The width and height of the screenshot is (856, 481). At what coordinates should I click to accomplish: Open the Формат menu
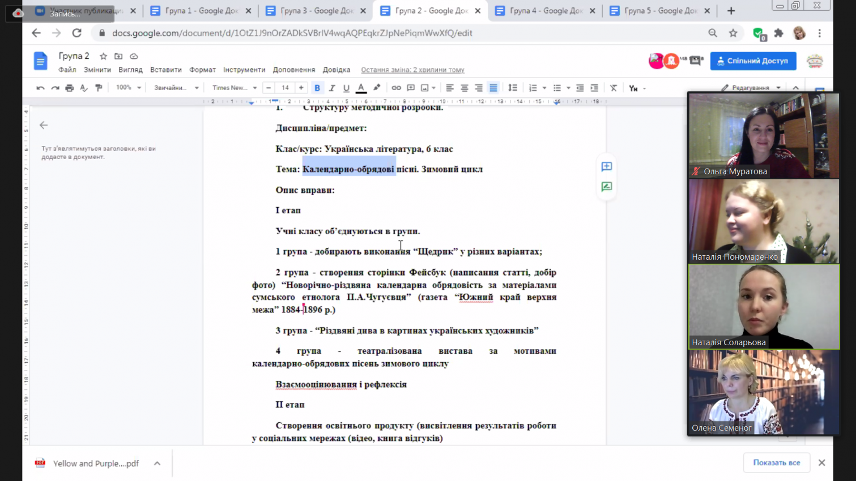[202, 70]
